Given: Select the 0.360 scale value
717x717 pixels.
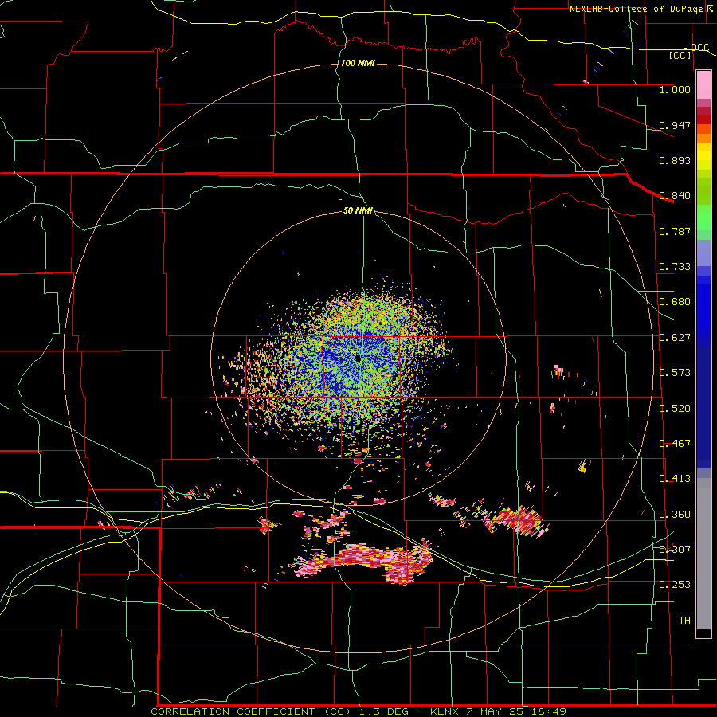Looking at the screenshot, I should point(675,515).
